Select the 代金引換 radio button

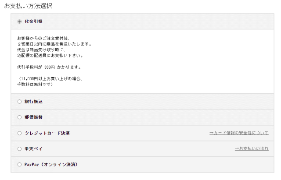tap(19, 21)
